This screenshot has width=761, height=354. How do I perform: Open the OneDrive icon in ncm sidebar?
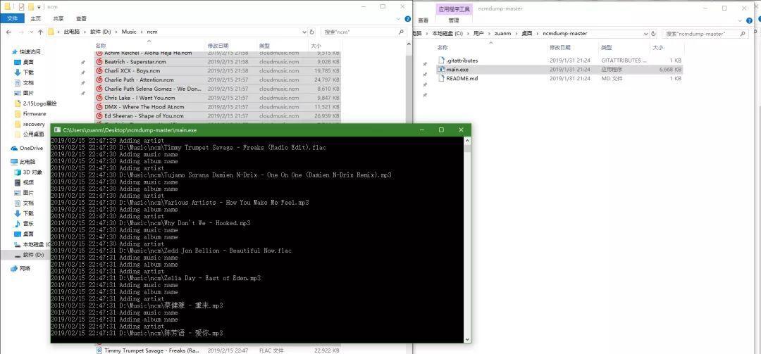tap(15, 148)
